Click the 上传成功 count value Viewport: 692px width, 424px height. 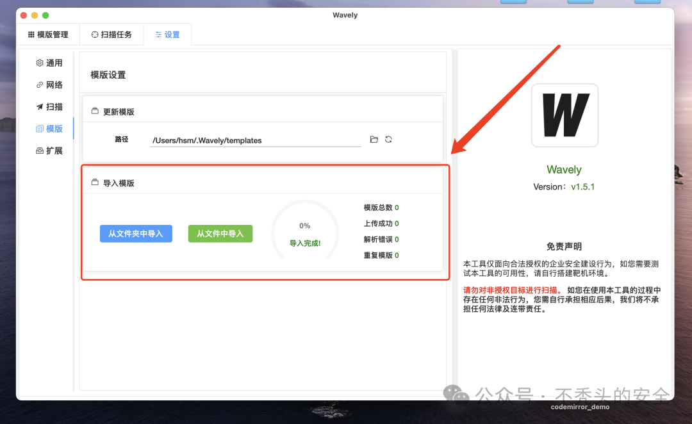pyautogui.click(x=397, y=224)
